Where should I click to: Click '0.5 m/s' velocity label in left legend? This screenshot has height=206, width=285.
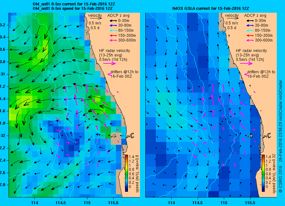(x=95, y=23)
